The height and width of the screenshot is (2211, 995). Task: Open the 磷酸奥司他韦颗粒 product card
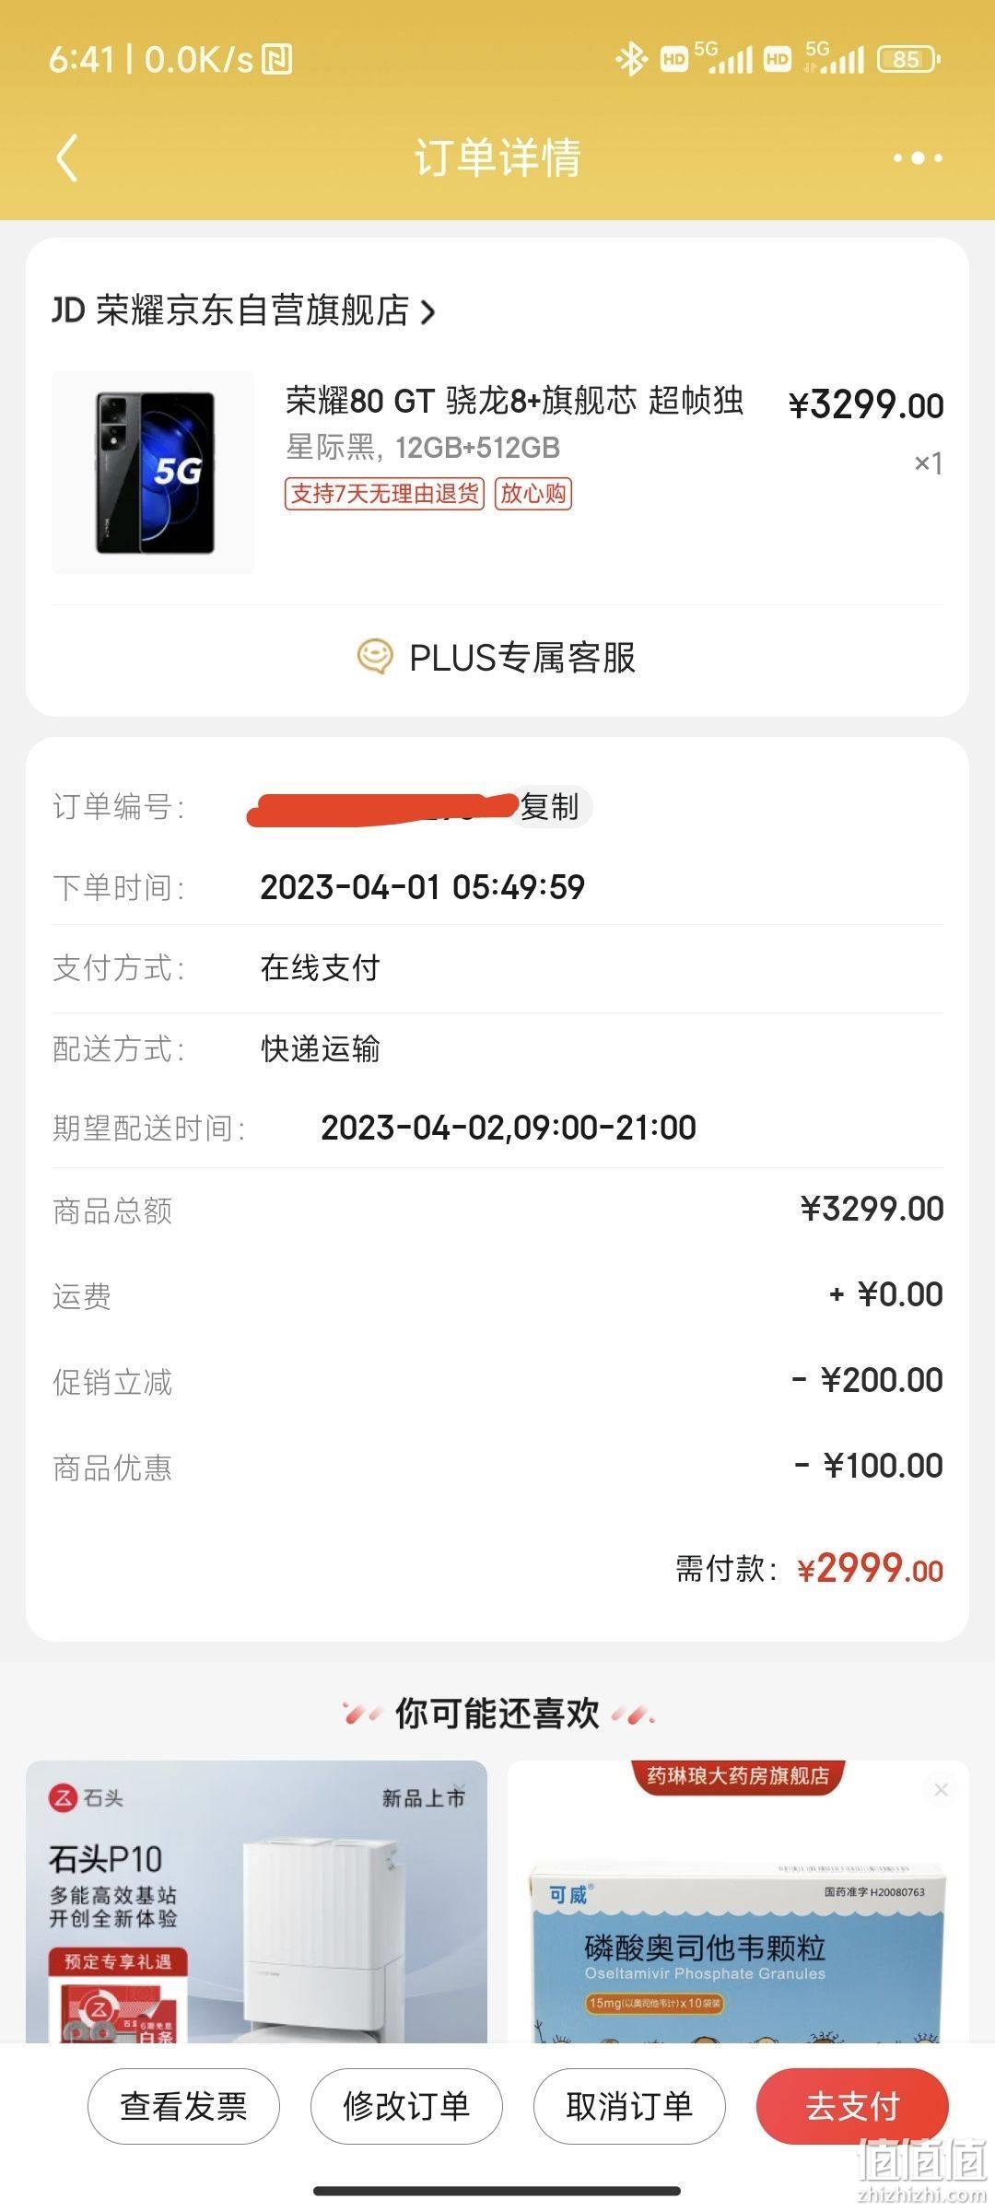coord(738,1902)
